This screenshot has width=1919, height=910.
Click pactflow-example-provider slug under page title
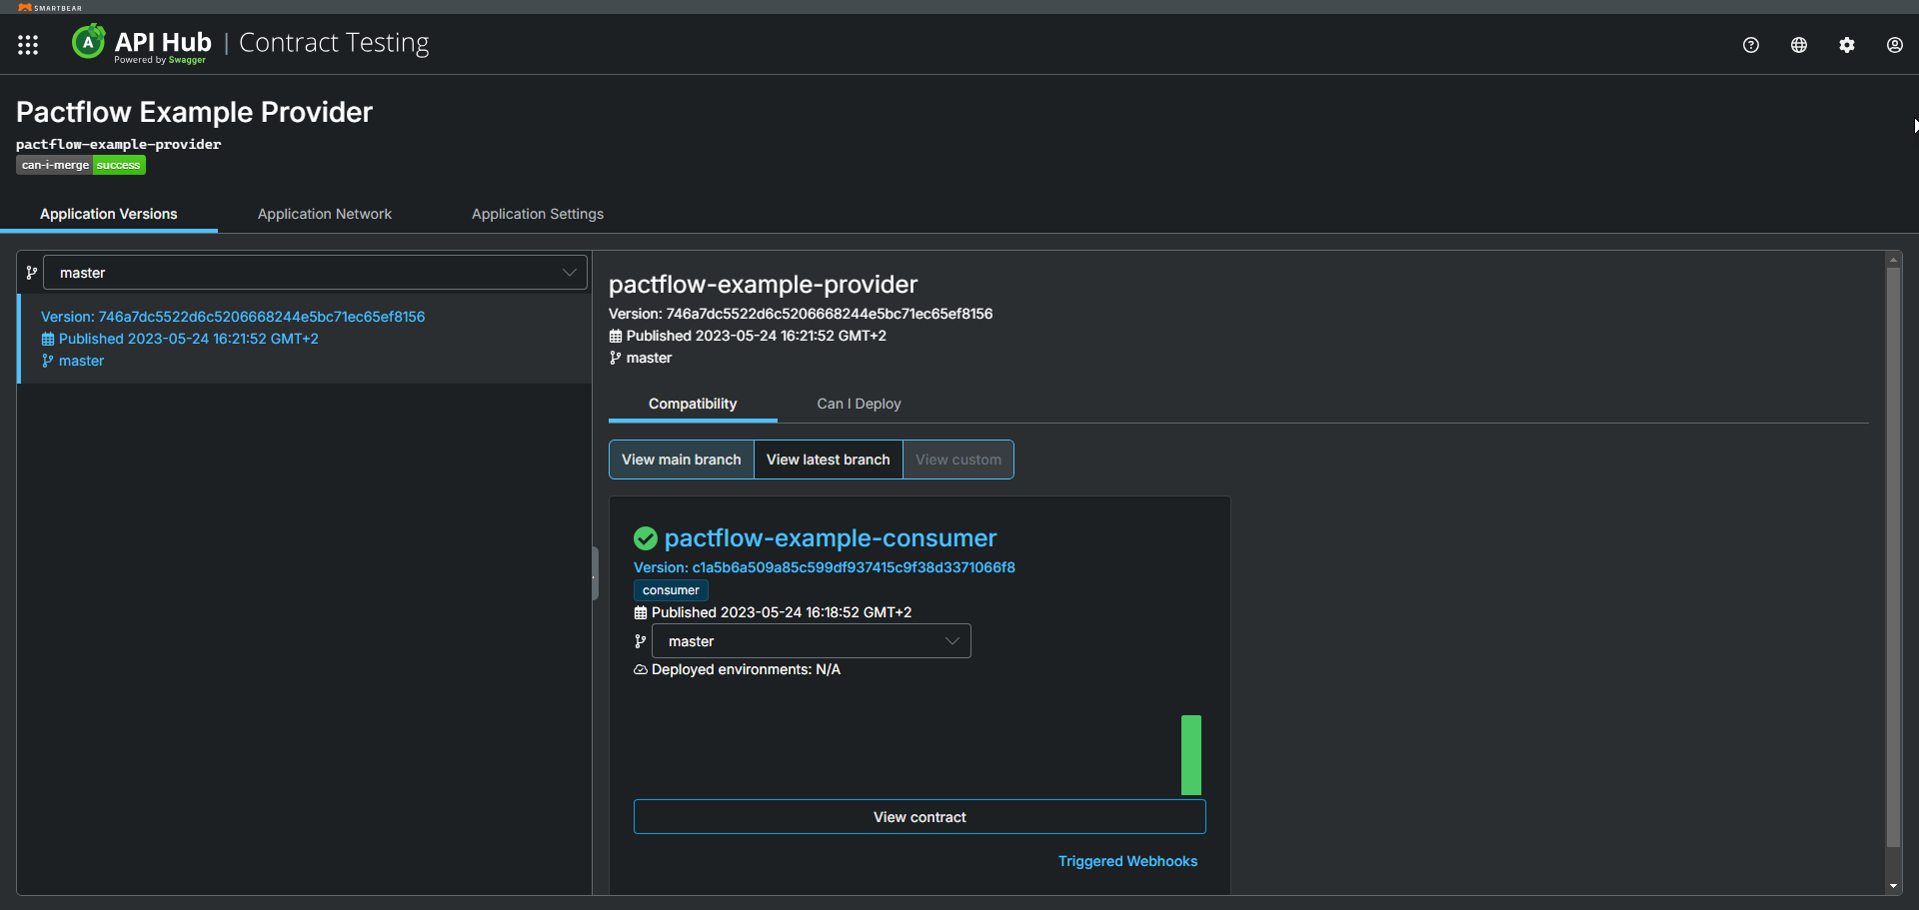(x=118, y=144)
